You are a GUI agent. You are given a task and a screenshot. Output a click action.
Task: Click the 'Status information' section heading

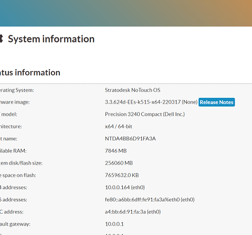click(30, 73)
